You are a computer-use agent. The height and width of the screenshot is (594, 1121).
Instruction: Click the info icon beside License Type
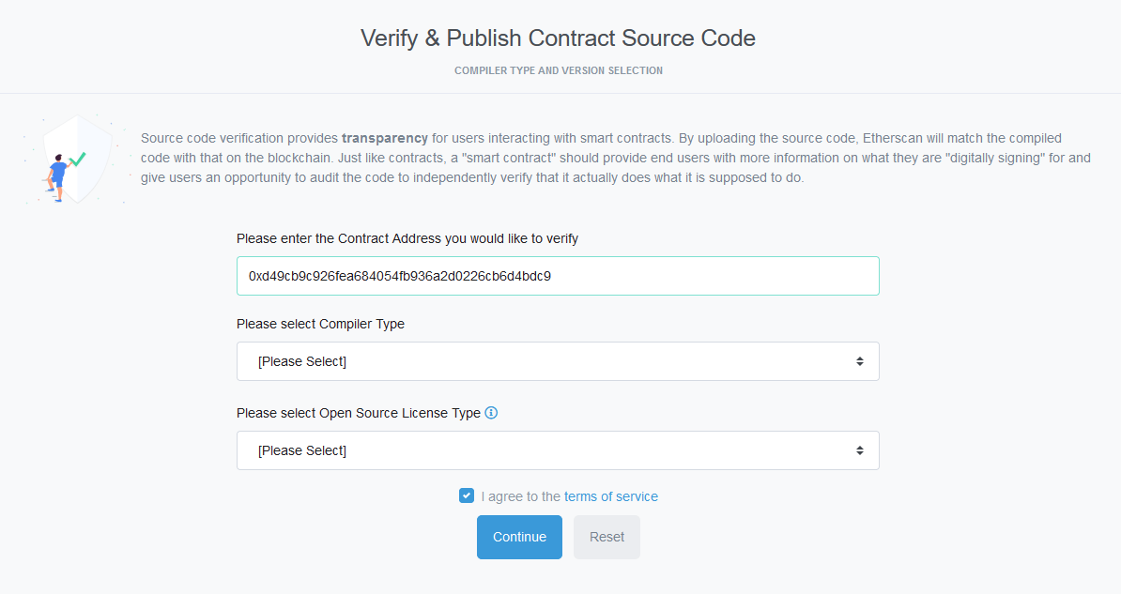(x=491, y=413)
